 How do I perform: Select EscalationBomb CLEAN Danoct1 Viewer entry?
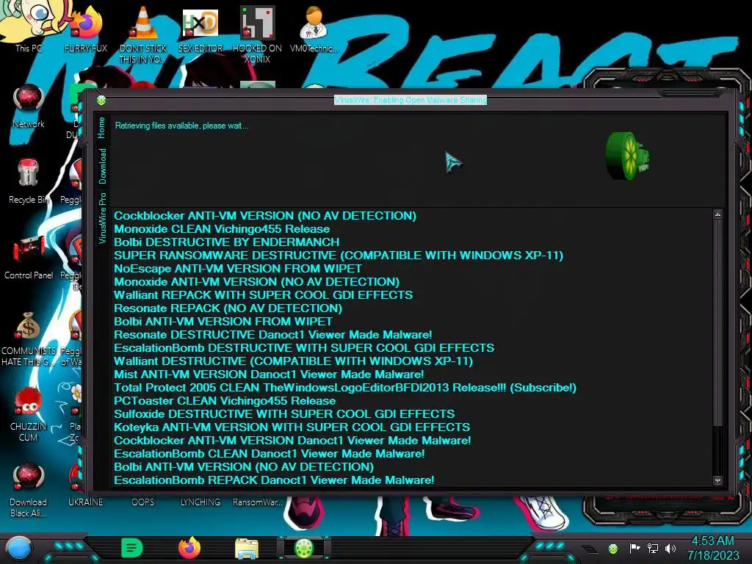[269, 454]
